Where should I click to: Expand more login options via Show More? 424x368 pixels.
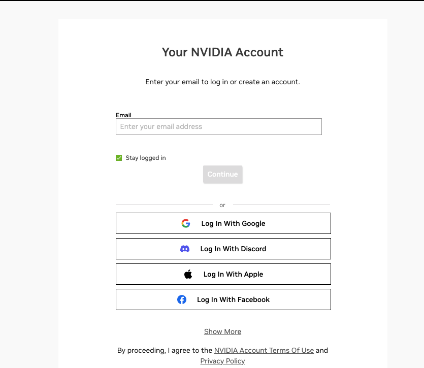pyautogui.click(x=222, y=331)
